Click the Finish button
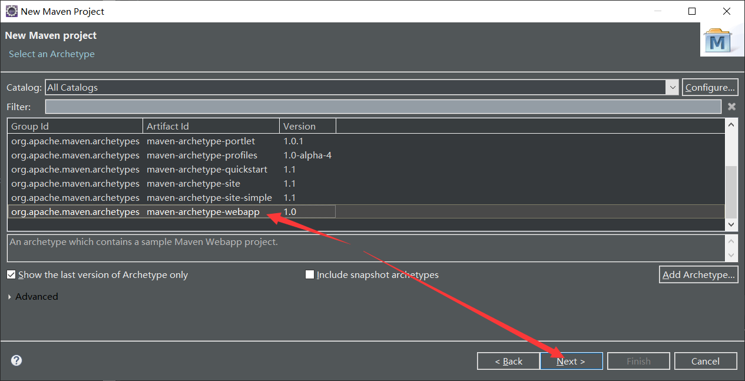The width and height of the screenshot is (745, 381). tap(638, 361)
